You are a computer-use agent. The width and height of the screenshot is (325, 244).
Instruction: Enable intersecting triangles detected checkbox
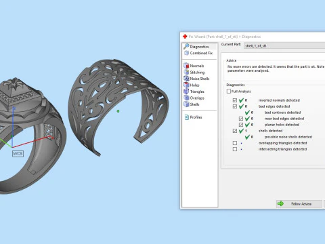click(x=235, y=149)
